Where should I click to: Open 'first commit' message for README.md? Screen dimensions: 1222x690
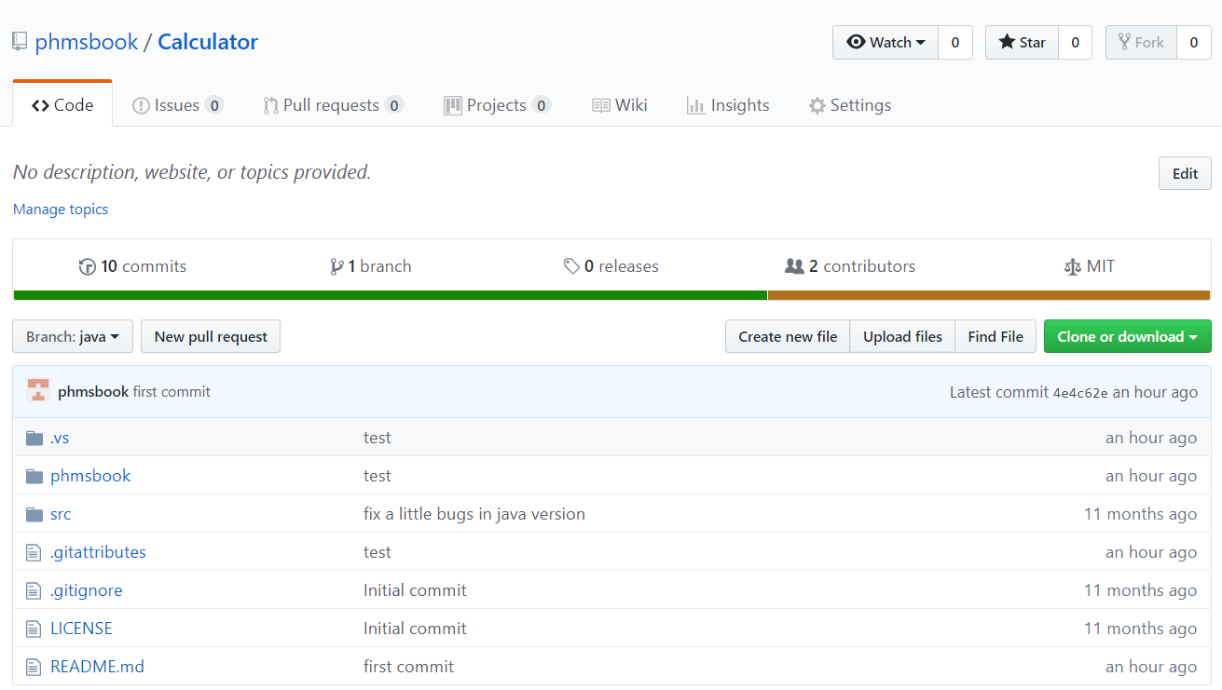408,667
